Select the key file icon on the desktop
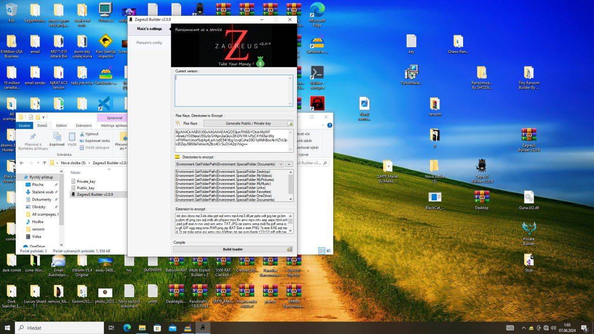This screenshot has height=334, width=594. (x=411, y=44)
